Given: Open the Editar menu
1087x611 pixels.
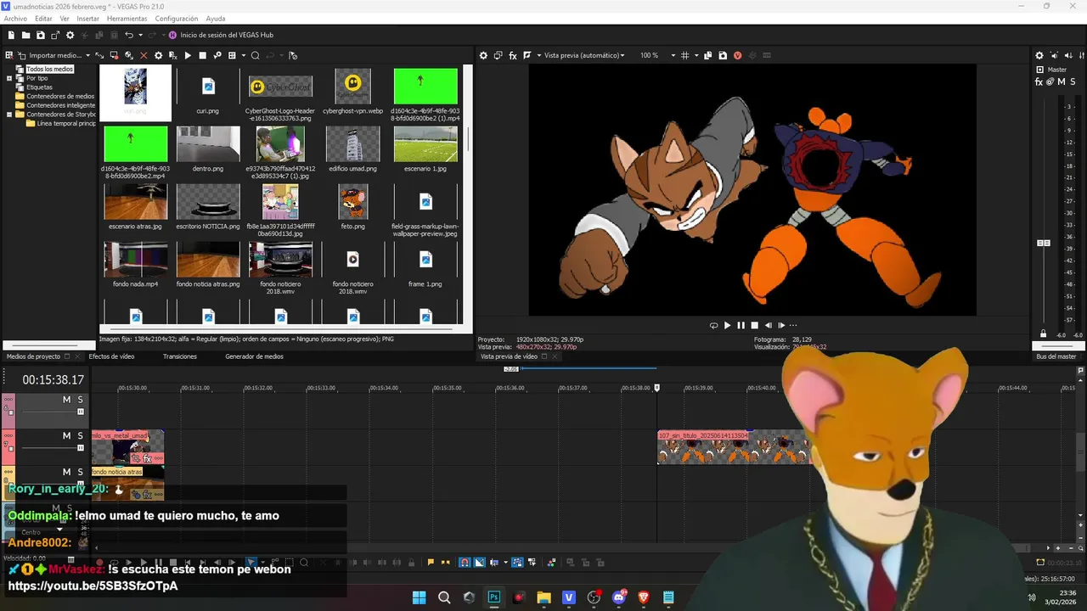Looking at the screenshot, I should pyautogui.click(x=43, y=19).
